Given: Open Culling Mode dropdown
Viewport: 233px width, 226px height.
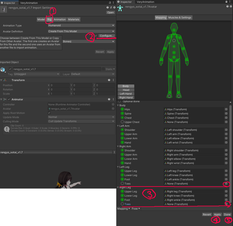Looking at the screenshot, I should 81,121.
